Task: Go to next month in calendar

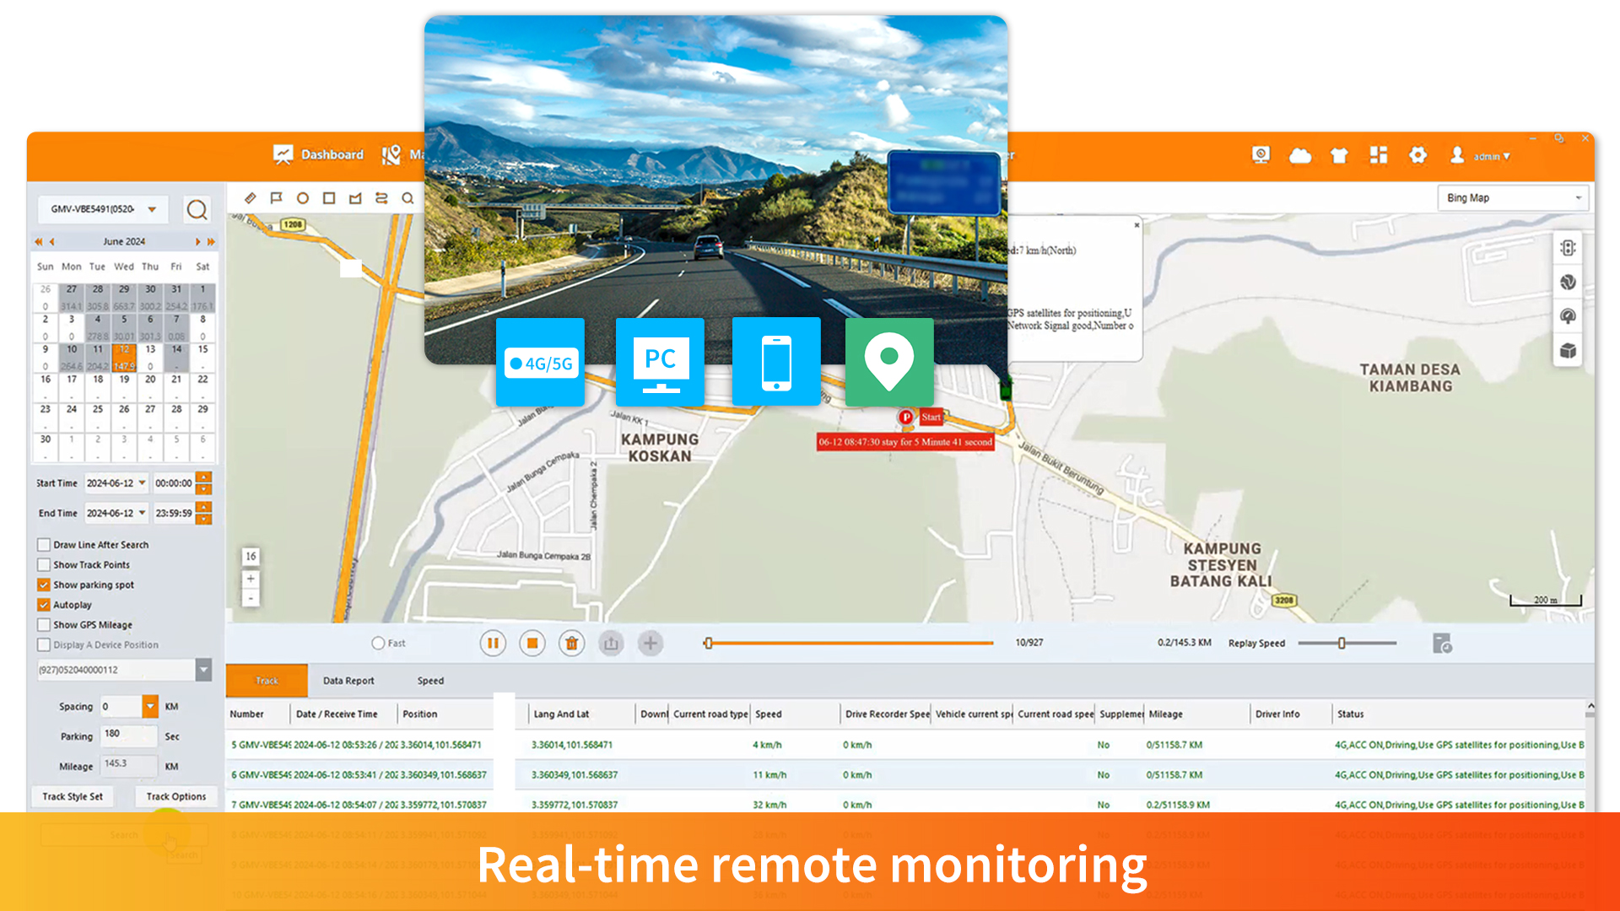Action: tap(197, 242)
